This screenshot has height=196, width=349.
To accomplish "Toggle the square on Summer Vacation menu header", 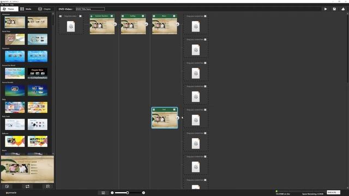I will 112,16.
